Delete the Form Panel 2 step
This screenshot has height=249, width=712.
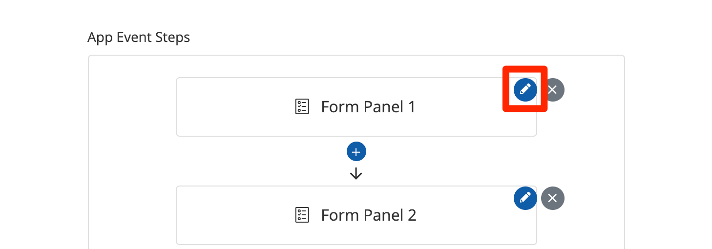pos(552,198)
